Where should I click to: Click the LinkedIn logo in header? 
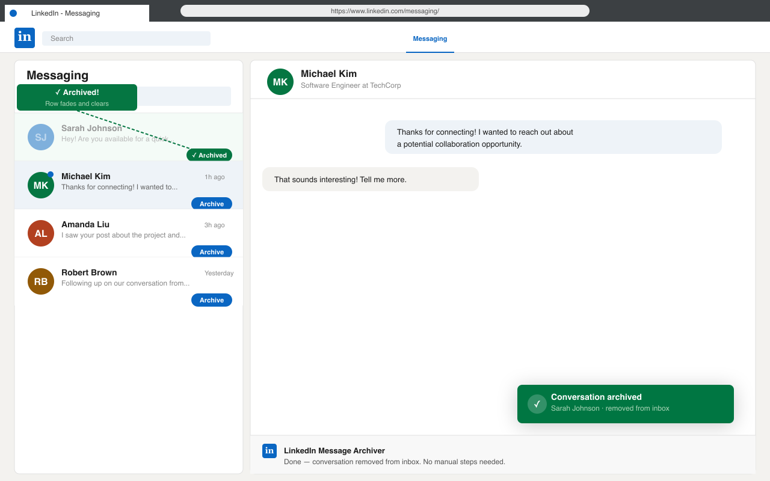(25, 38)
